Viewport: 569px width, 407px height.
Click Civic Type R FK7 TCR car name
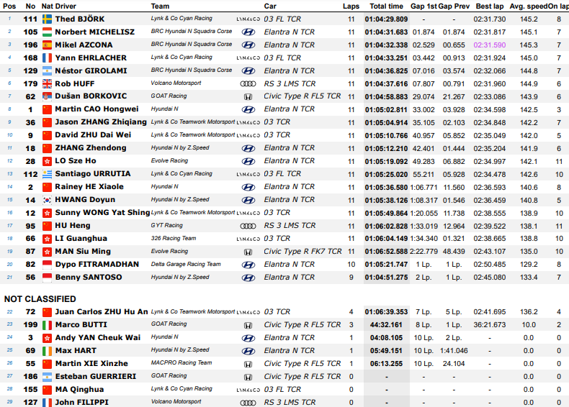pos(303,252)
